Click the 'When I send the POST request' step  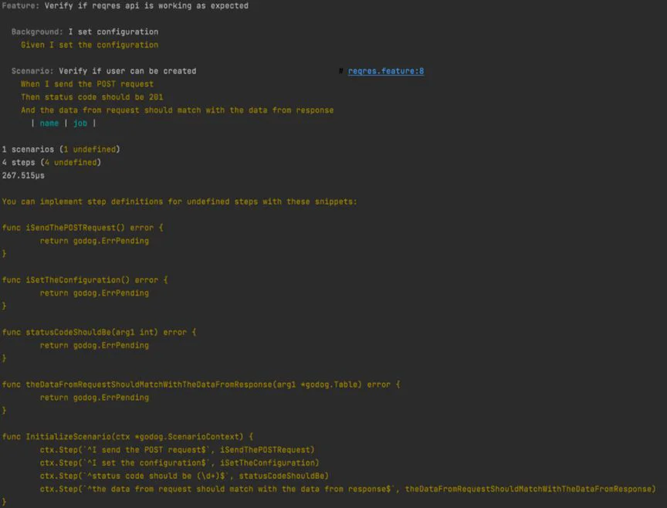87,84
